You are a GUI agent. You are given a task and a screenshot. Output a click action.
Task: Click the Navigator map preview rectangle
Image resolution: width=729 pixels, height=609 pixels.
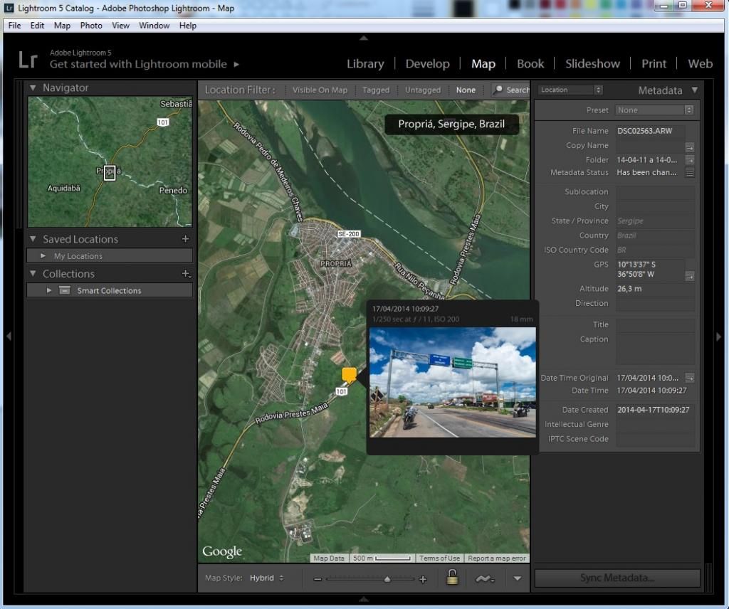(109, 173)
